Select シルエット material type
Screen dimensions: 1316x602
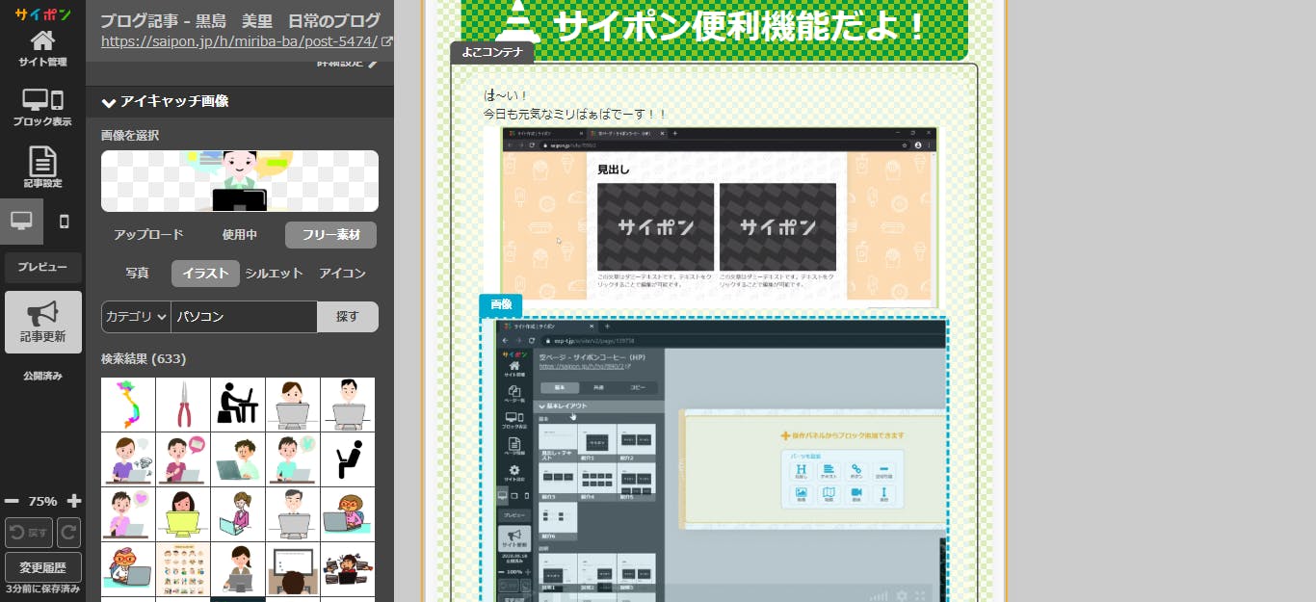(x=274, y=274)
